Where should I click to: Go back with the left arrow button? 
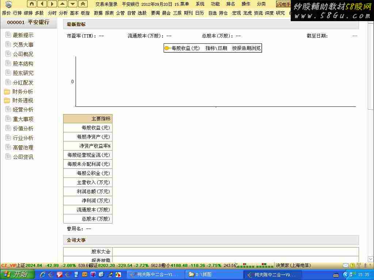click(x=42, y=4)
